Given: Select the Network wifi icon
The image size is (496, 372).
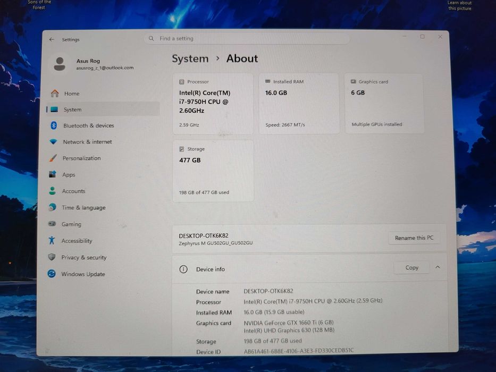Looking at the screenshot, I should [x=53, y=141].
